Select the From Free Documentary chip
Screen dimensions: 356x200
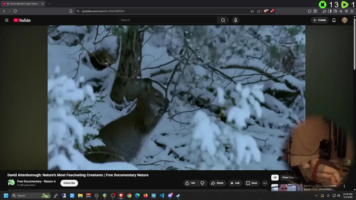(x=290, y=177)
